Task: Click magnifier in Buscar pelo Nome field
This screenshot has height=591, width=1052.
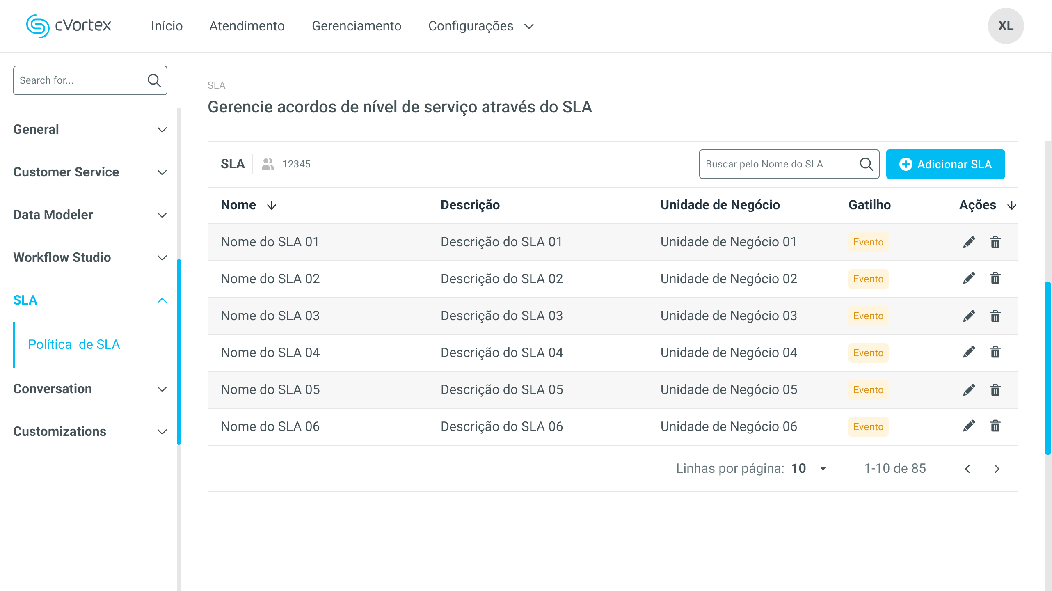Action: (x=866, y=164)
